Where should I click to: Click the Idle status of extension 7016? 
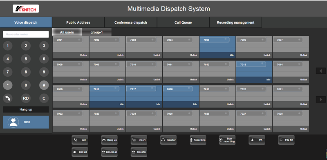(121, 104)
